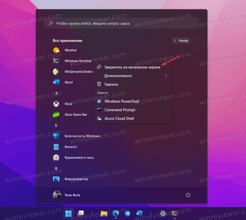Image resolution: width=246 pixels, height=220 pixels.
Task: Open Task View on the taskbar
Action: 81,214
